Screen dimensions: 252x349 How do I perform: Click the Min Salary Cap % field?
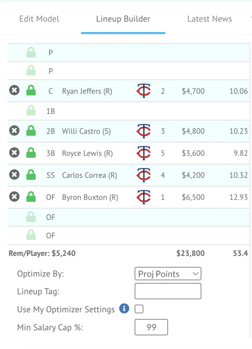pyautogui.click(x=151, y=327)
